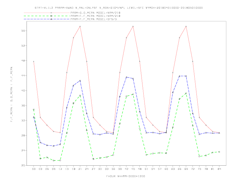Click x-axis tick label 72

193,169
